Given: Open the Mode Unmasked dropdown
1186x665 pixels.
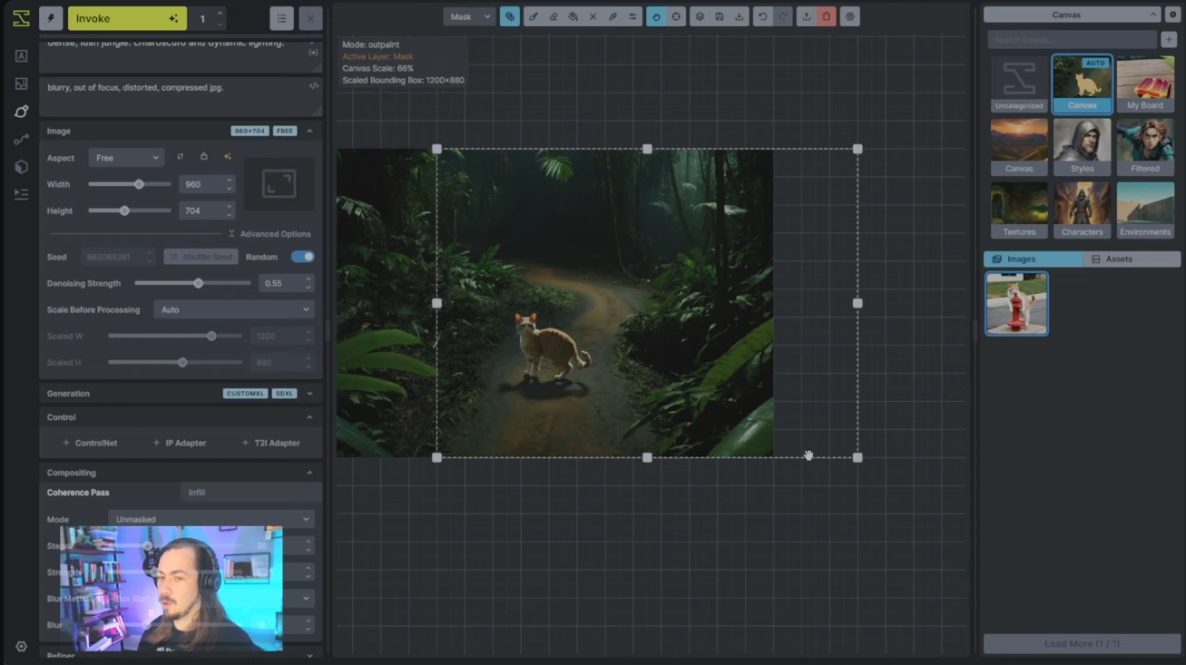Looking at the screenshot, I should (x=211, y=519).
